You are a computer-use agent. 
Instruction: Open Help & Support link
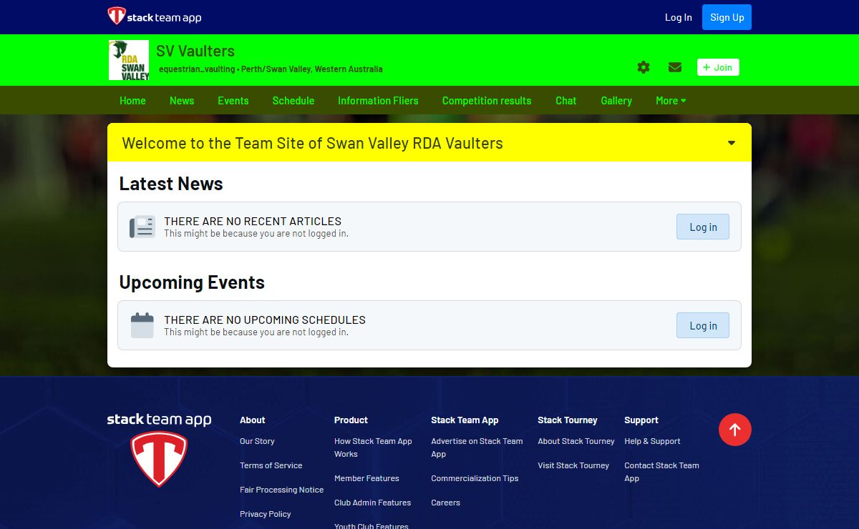coord(652,441)
